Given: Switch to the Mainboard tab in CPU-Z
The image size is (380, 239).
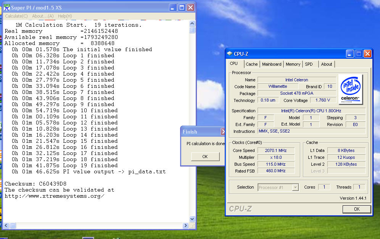Looking at the screenshot, I should [272, 64].
